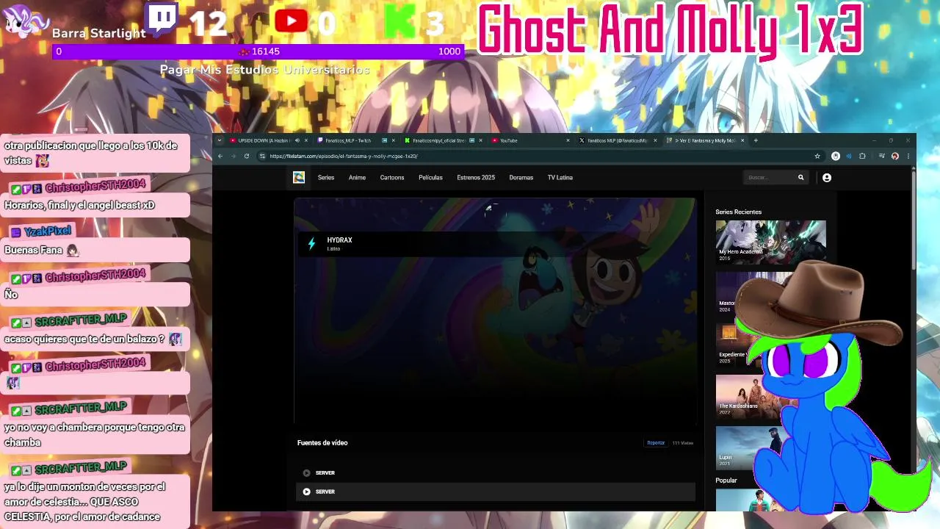940x529 pixels.
Task: Click the search magnifier icon
Action: pyautogui.click(x=800, y=177)
